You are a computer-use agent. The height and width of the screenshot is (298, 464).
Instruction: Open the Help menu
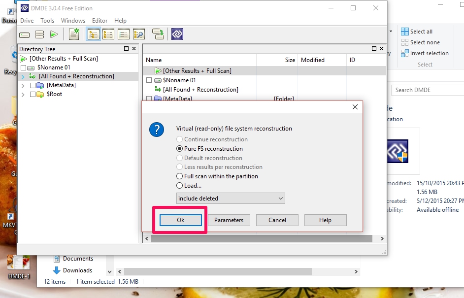coord(121,20)
